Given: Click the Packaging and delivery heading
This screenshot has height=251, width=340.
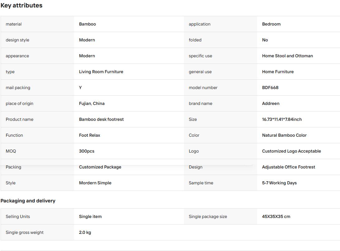Looking at the screenshot, I should pos(28,201).
